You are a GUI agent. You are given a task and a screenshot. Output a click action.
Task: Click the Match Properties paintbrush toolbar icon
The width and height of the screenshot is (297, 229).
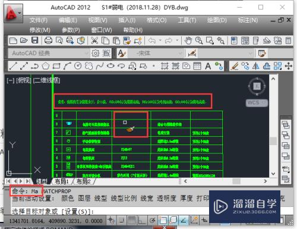click(x=127, y=40)
